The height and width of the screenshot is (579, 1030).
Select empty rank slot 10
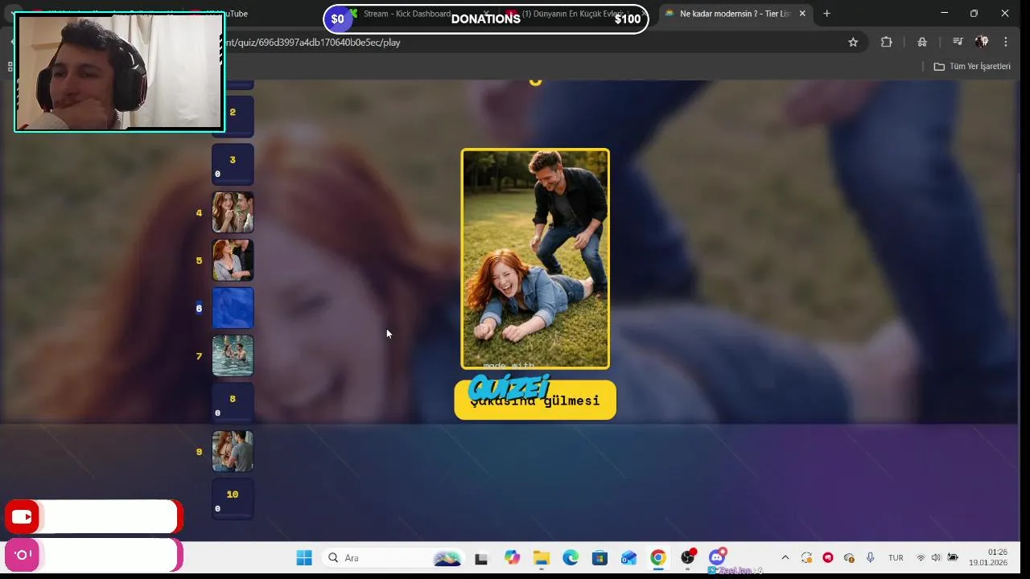pyautogui.click(x=233, y=499)
